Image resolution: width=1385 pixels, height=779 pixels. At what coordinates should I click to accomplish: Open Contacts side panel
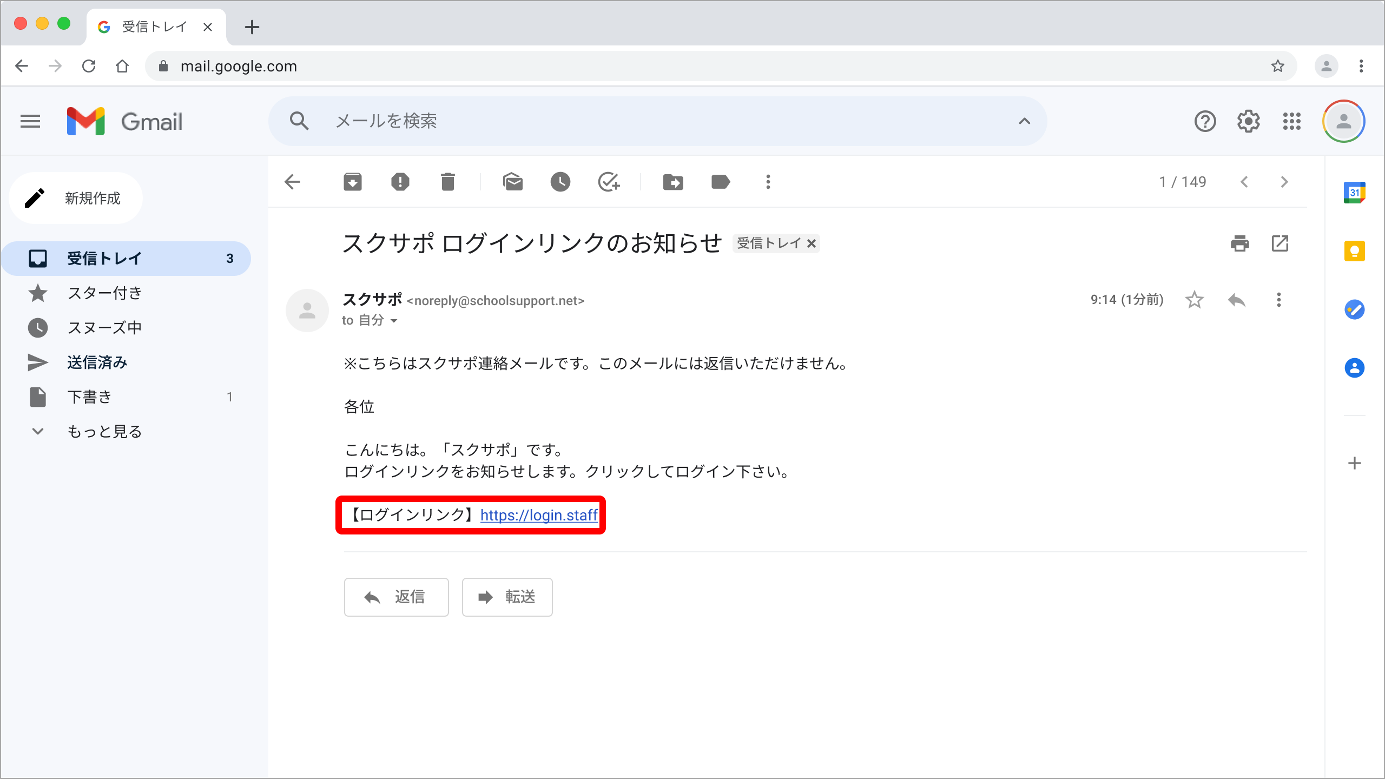1355,368
